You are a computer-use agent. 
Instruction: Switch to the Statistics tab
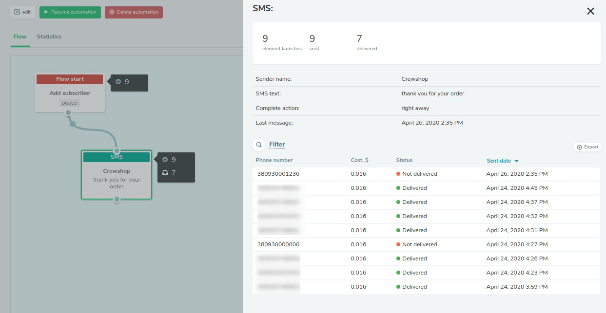coord(49,36)
